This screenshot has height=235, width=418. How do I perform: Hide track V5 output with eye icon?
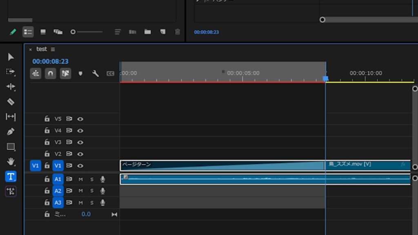click(80, 119)
